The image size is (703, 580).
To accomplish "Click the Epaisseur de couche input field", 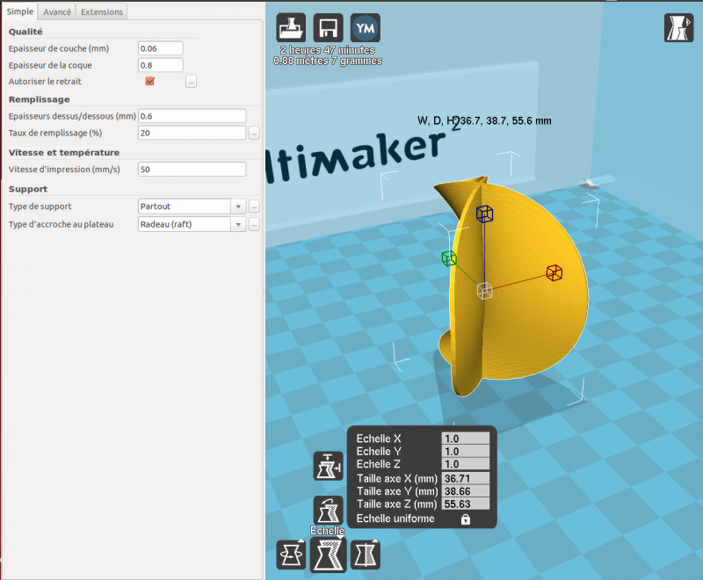I will (x=161, y=48).
